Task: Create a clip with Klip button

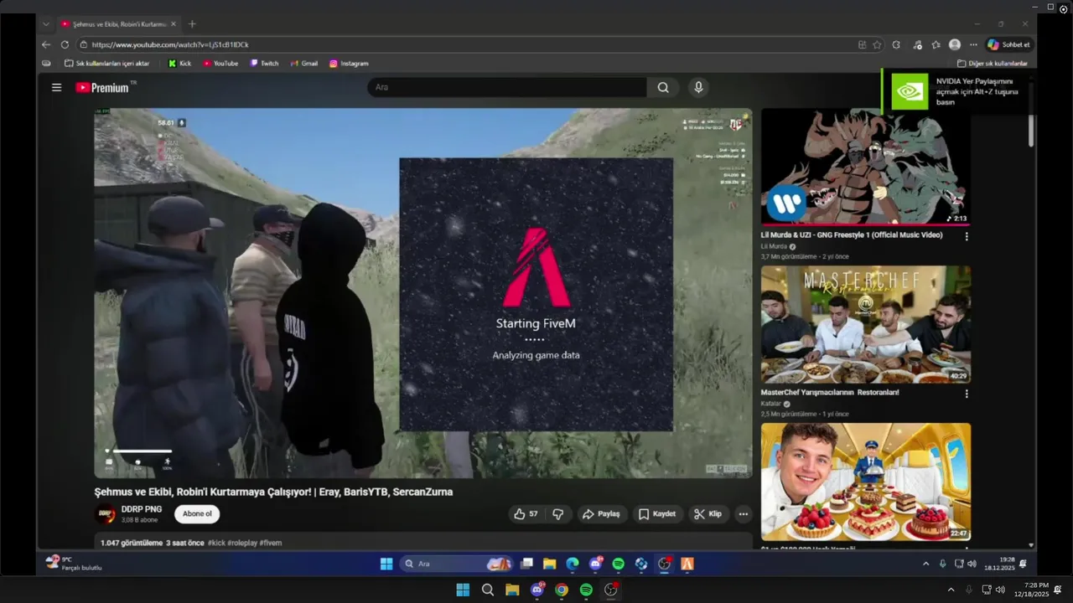Action: point(708,514)
